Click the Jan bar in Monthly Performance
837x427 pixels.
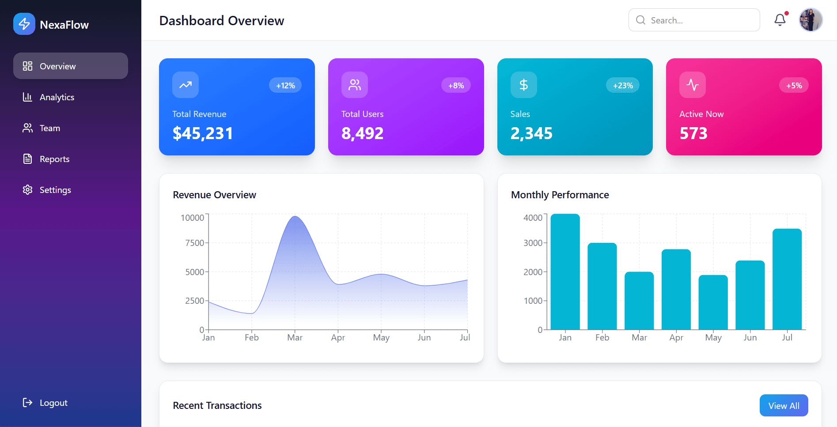coord(565,272)
